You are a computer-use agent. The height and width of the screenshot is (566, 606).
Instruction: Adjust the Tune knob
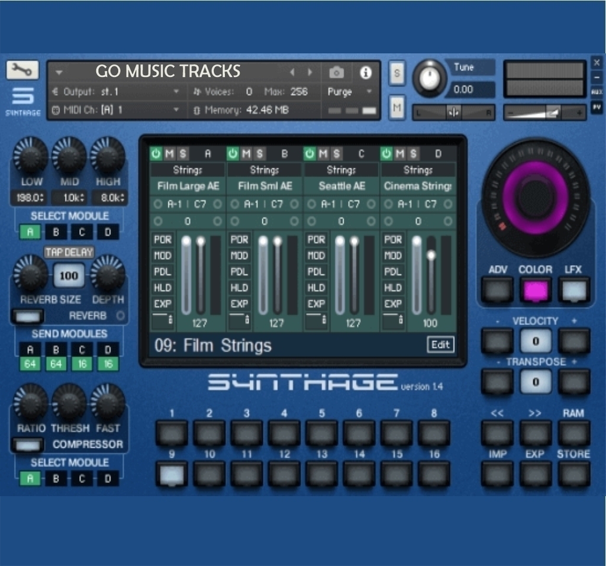(x=430, y=79)
